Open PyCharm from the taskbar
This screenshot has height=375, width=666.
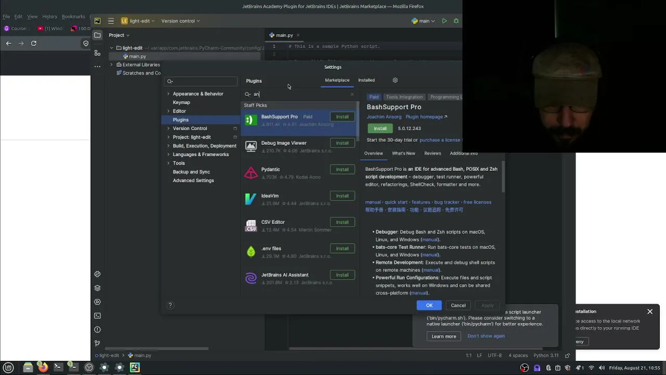pos(135,367)
